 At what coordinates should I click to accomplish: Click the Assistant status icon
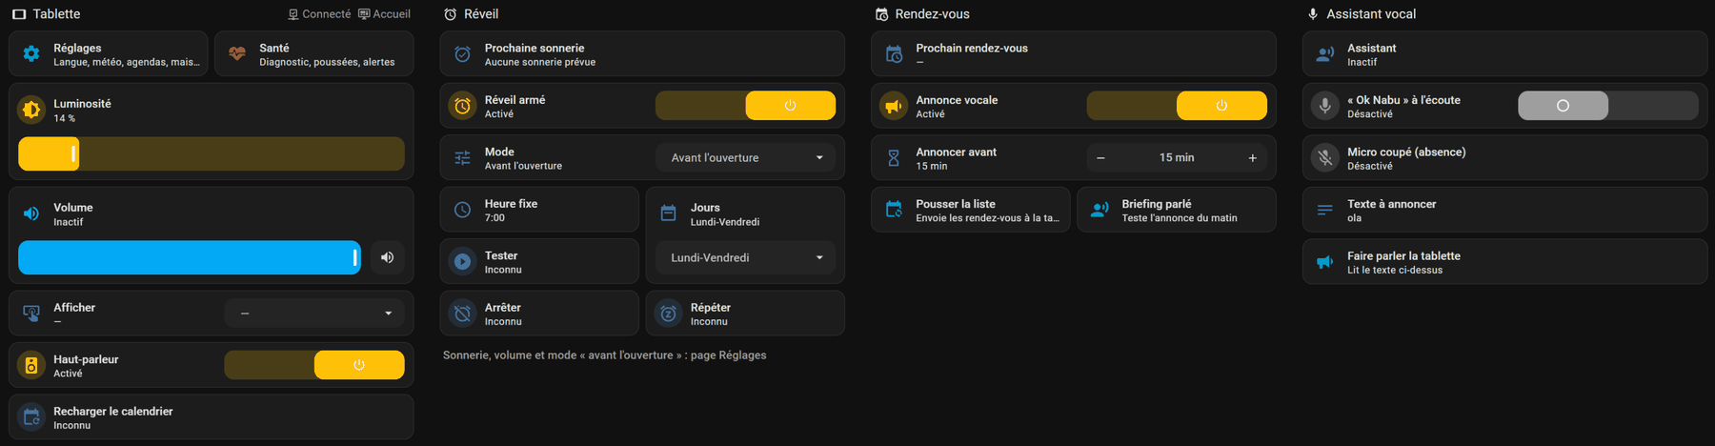tap(1324, 54)
